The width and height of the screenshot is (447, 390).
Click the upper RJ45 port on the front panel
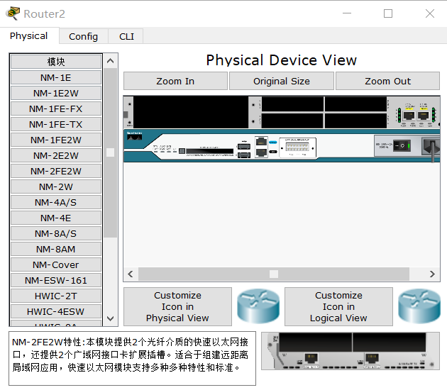tap(261, 142)
